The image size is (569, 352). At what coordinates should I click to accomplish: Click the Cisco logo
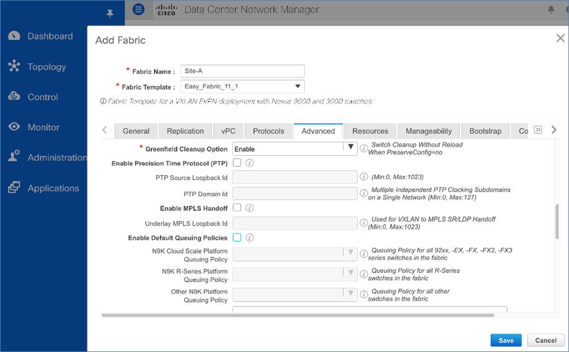tap(166, 10)
